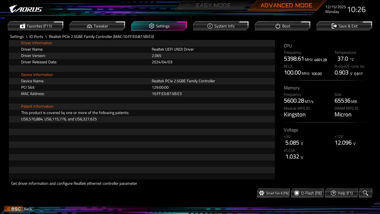The image size is (380, 214).
Task: Click the search magnifier icon
Action: (x=365, y=193)
